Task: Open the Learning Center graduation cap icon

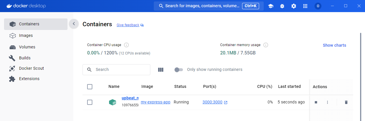Action: click(271, 6)
